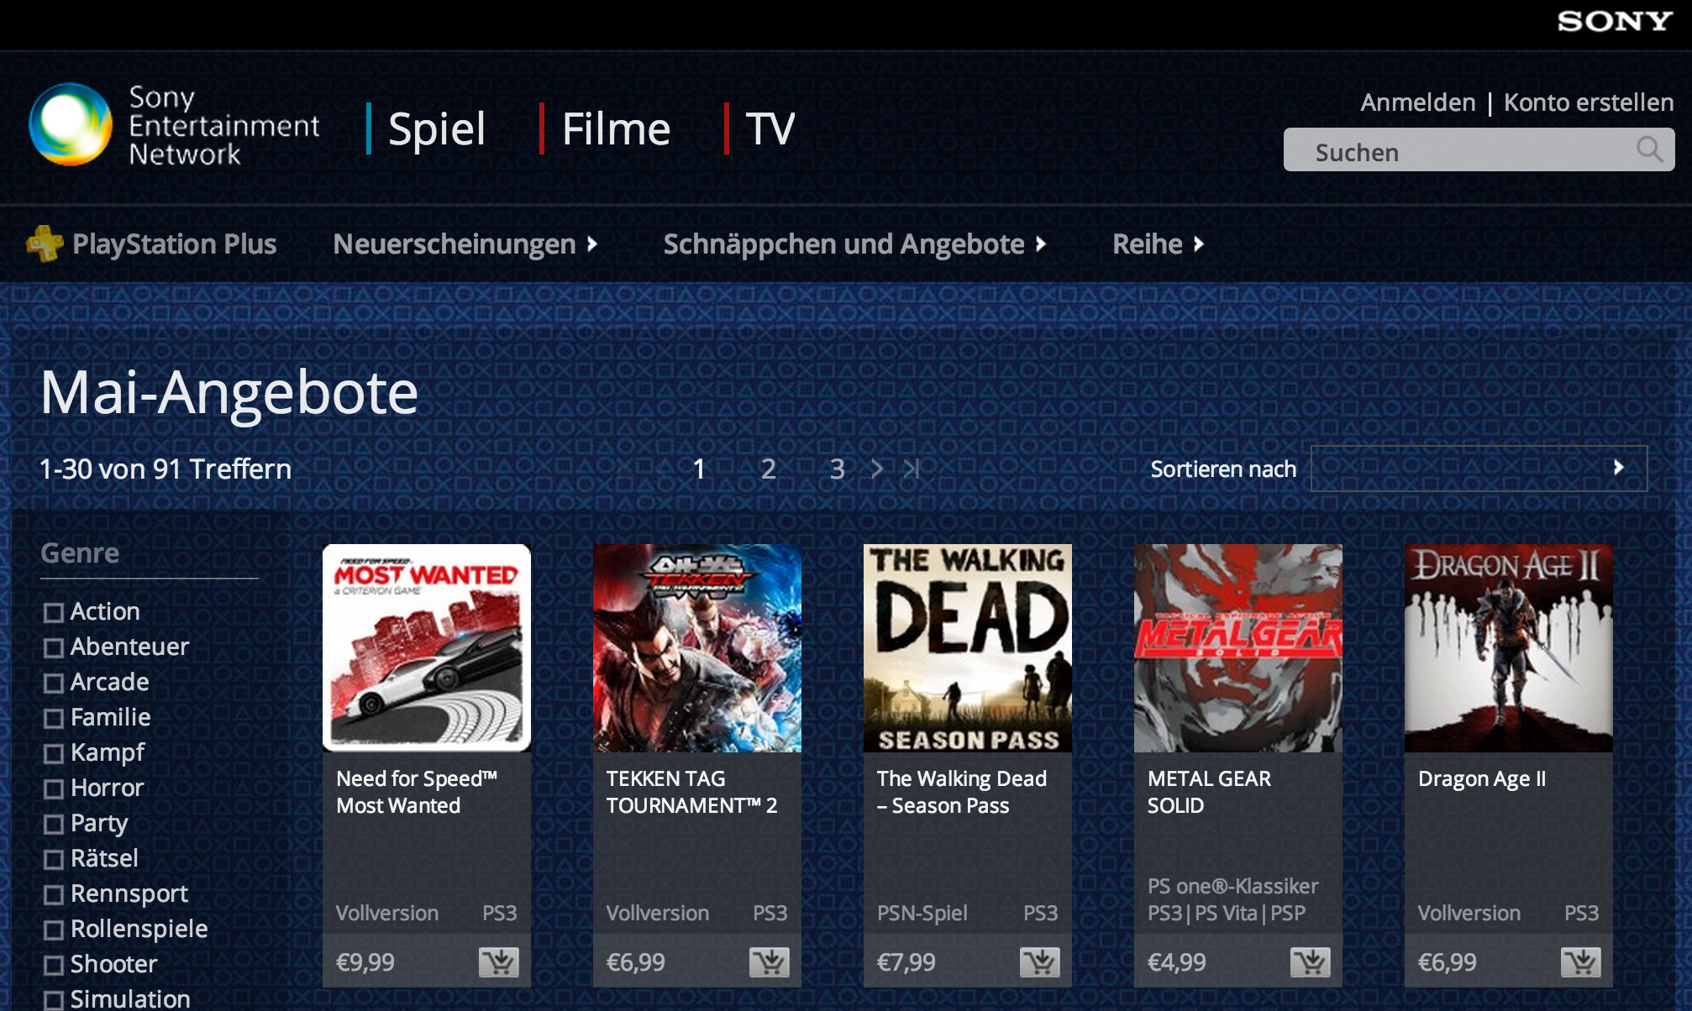Open the Sortieren nach dropdown
Screen dimensions: 1692x1011
click(x=1479, y=469)
